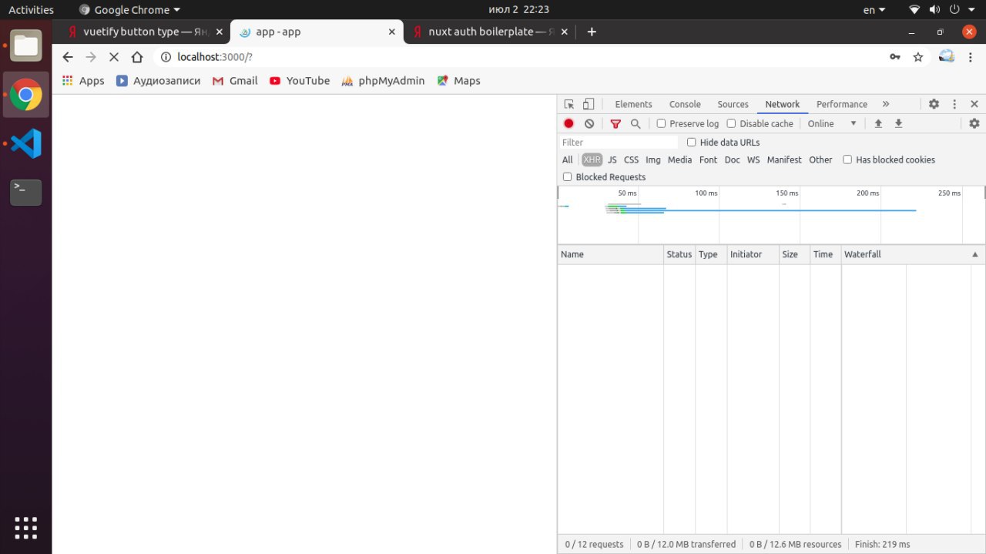Image resolution: width=986 pixels, height=554 pixels.
Task: Go back to the previous page
Action: [68, 57]
